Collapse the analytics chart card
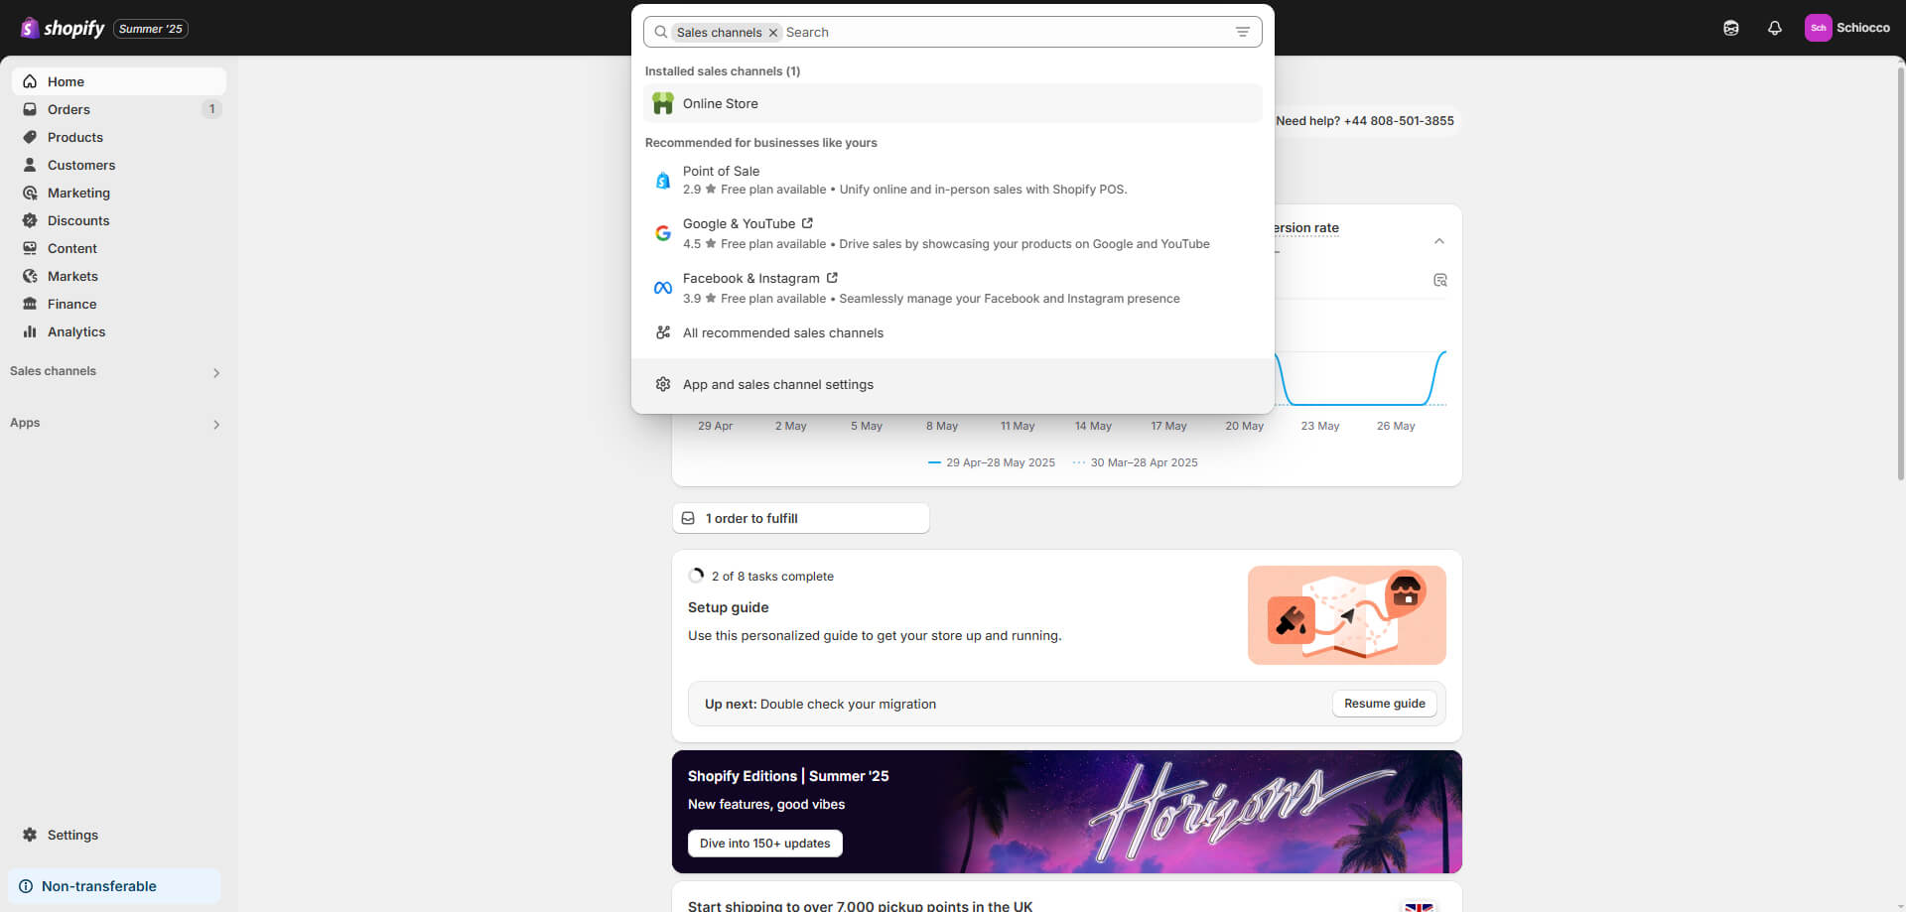The height and width of the screenshot is (912, 1906). [x=1438, y=241]
